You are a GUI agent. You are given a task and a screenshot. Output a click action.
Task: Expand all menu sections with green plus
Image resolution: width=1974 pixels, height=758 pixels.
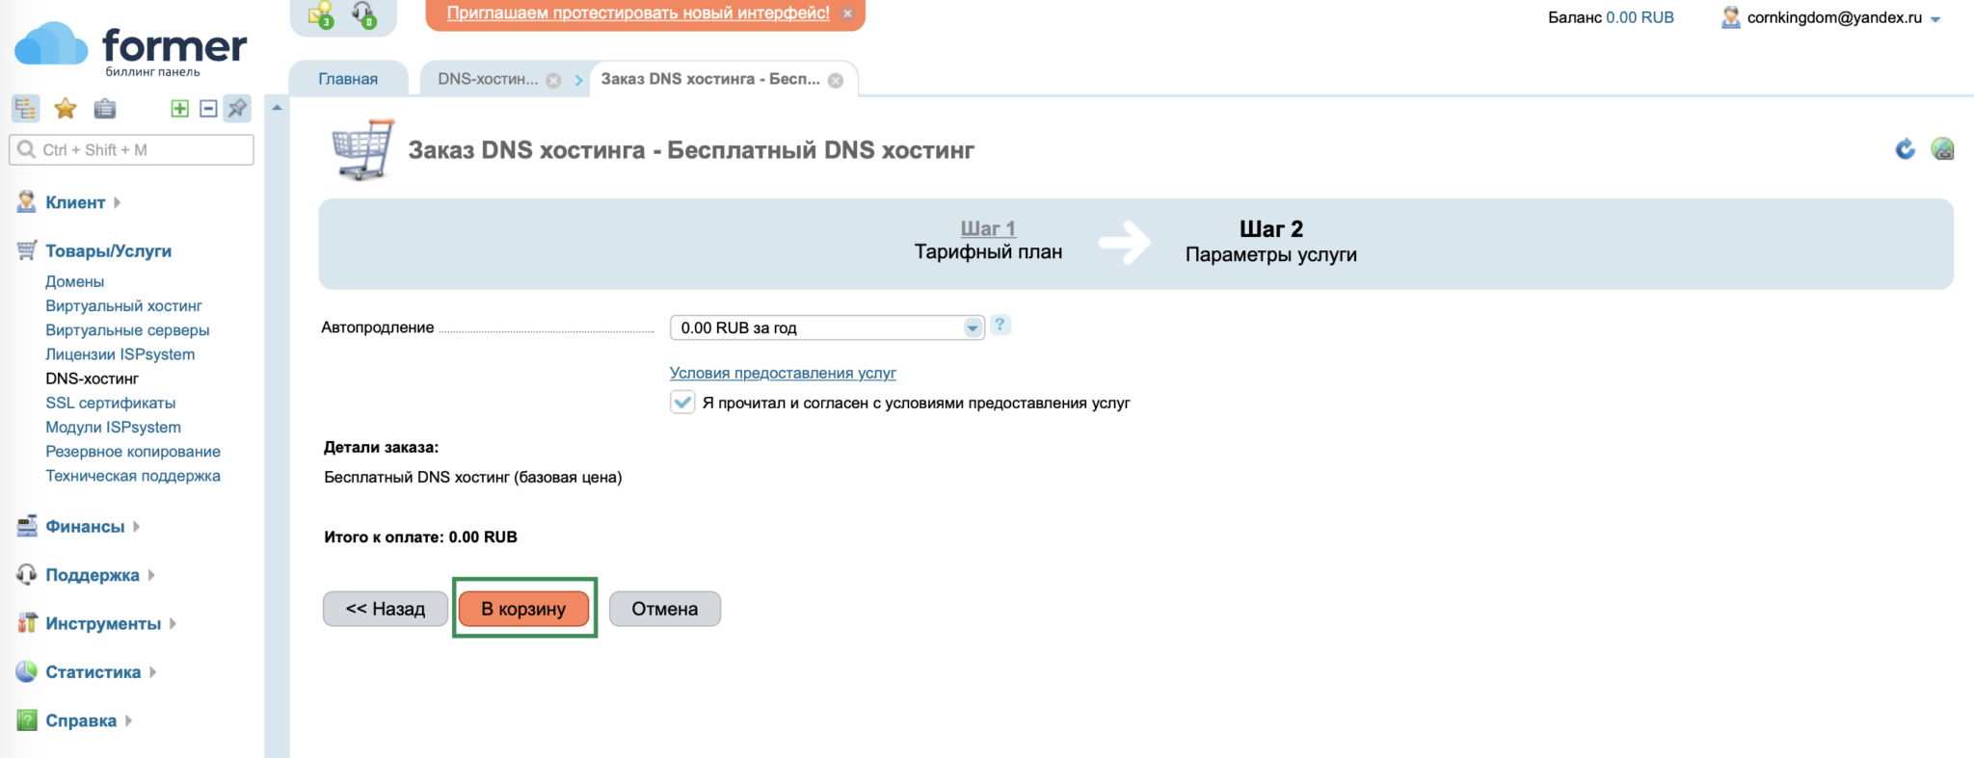[x=179, y=109]
